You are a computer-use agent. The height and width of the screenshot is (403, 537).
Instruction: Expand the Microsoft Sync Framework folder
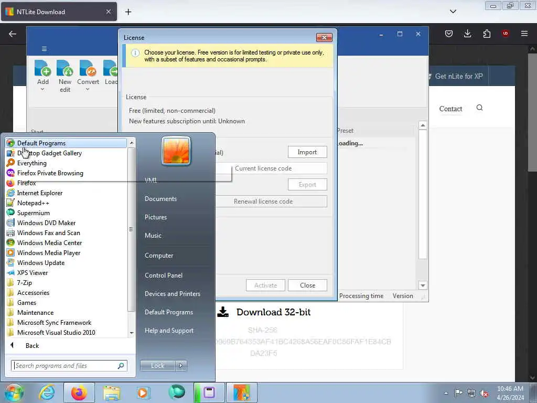[66, 323]
